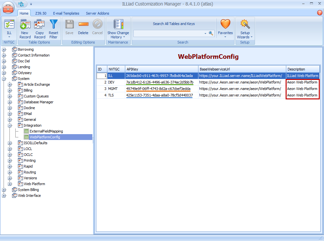Screen dimensions: 324x241
Task: Sort by the APIKey column header
Action: click(x=161, y=69)
